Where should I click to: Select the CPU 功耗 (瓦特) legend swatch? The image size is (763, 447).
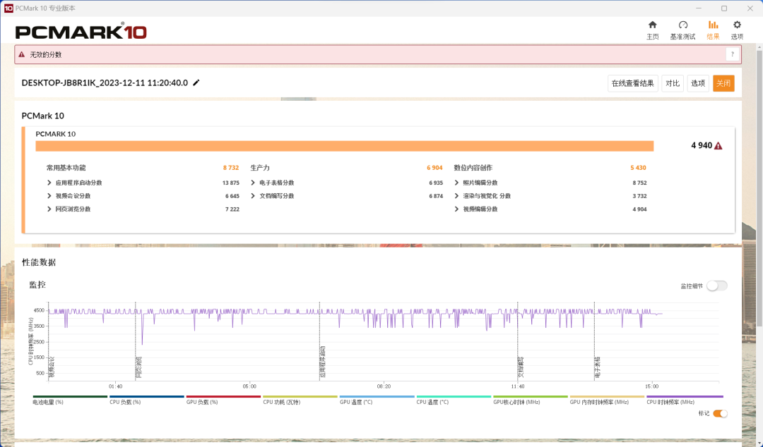pos(300,396)
